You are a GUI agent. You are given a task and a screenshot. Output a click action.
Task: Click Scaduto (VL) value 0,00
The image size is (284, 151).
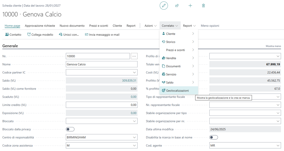(133, 97)
